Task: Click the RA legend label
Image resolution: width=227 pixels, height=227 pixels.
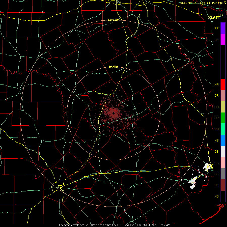Action: pos(216,129)
